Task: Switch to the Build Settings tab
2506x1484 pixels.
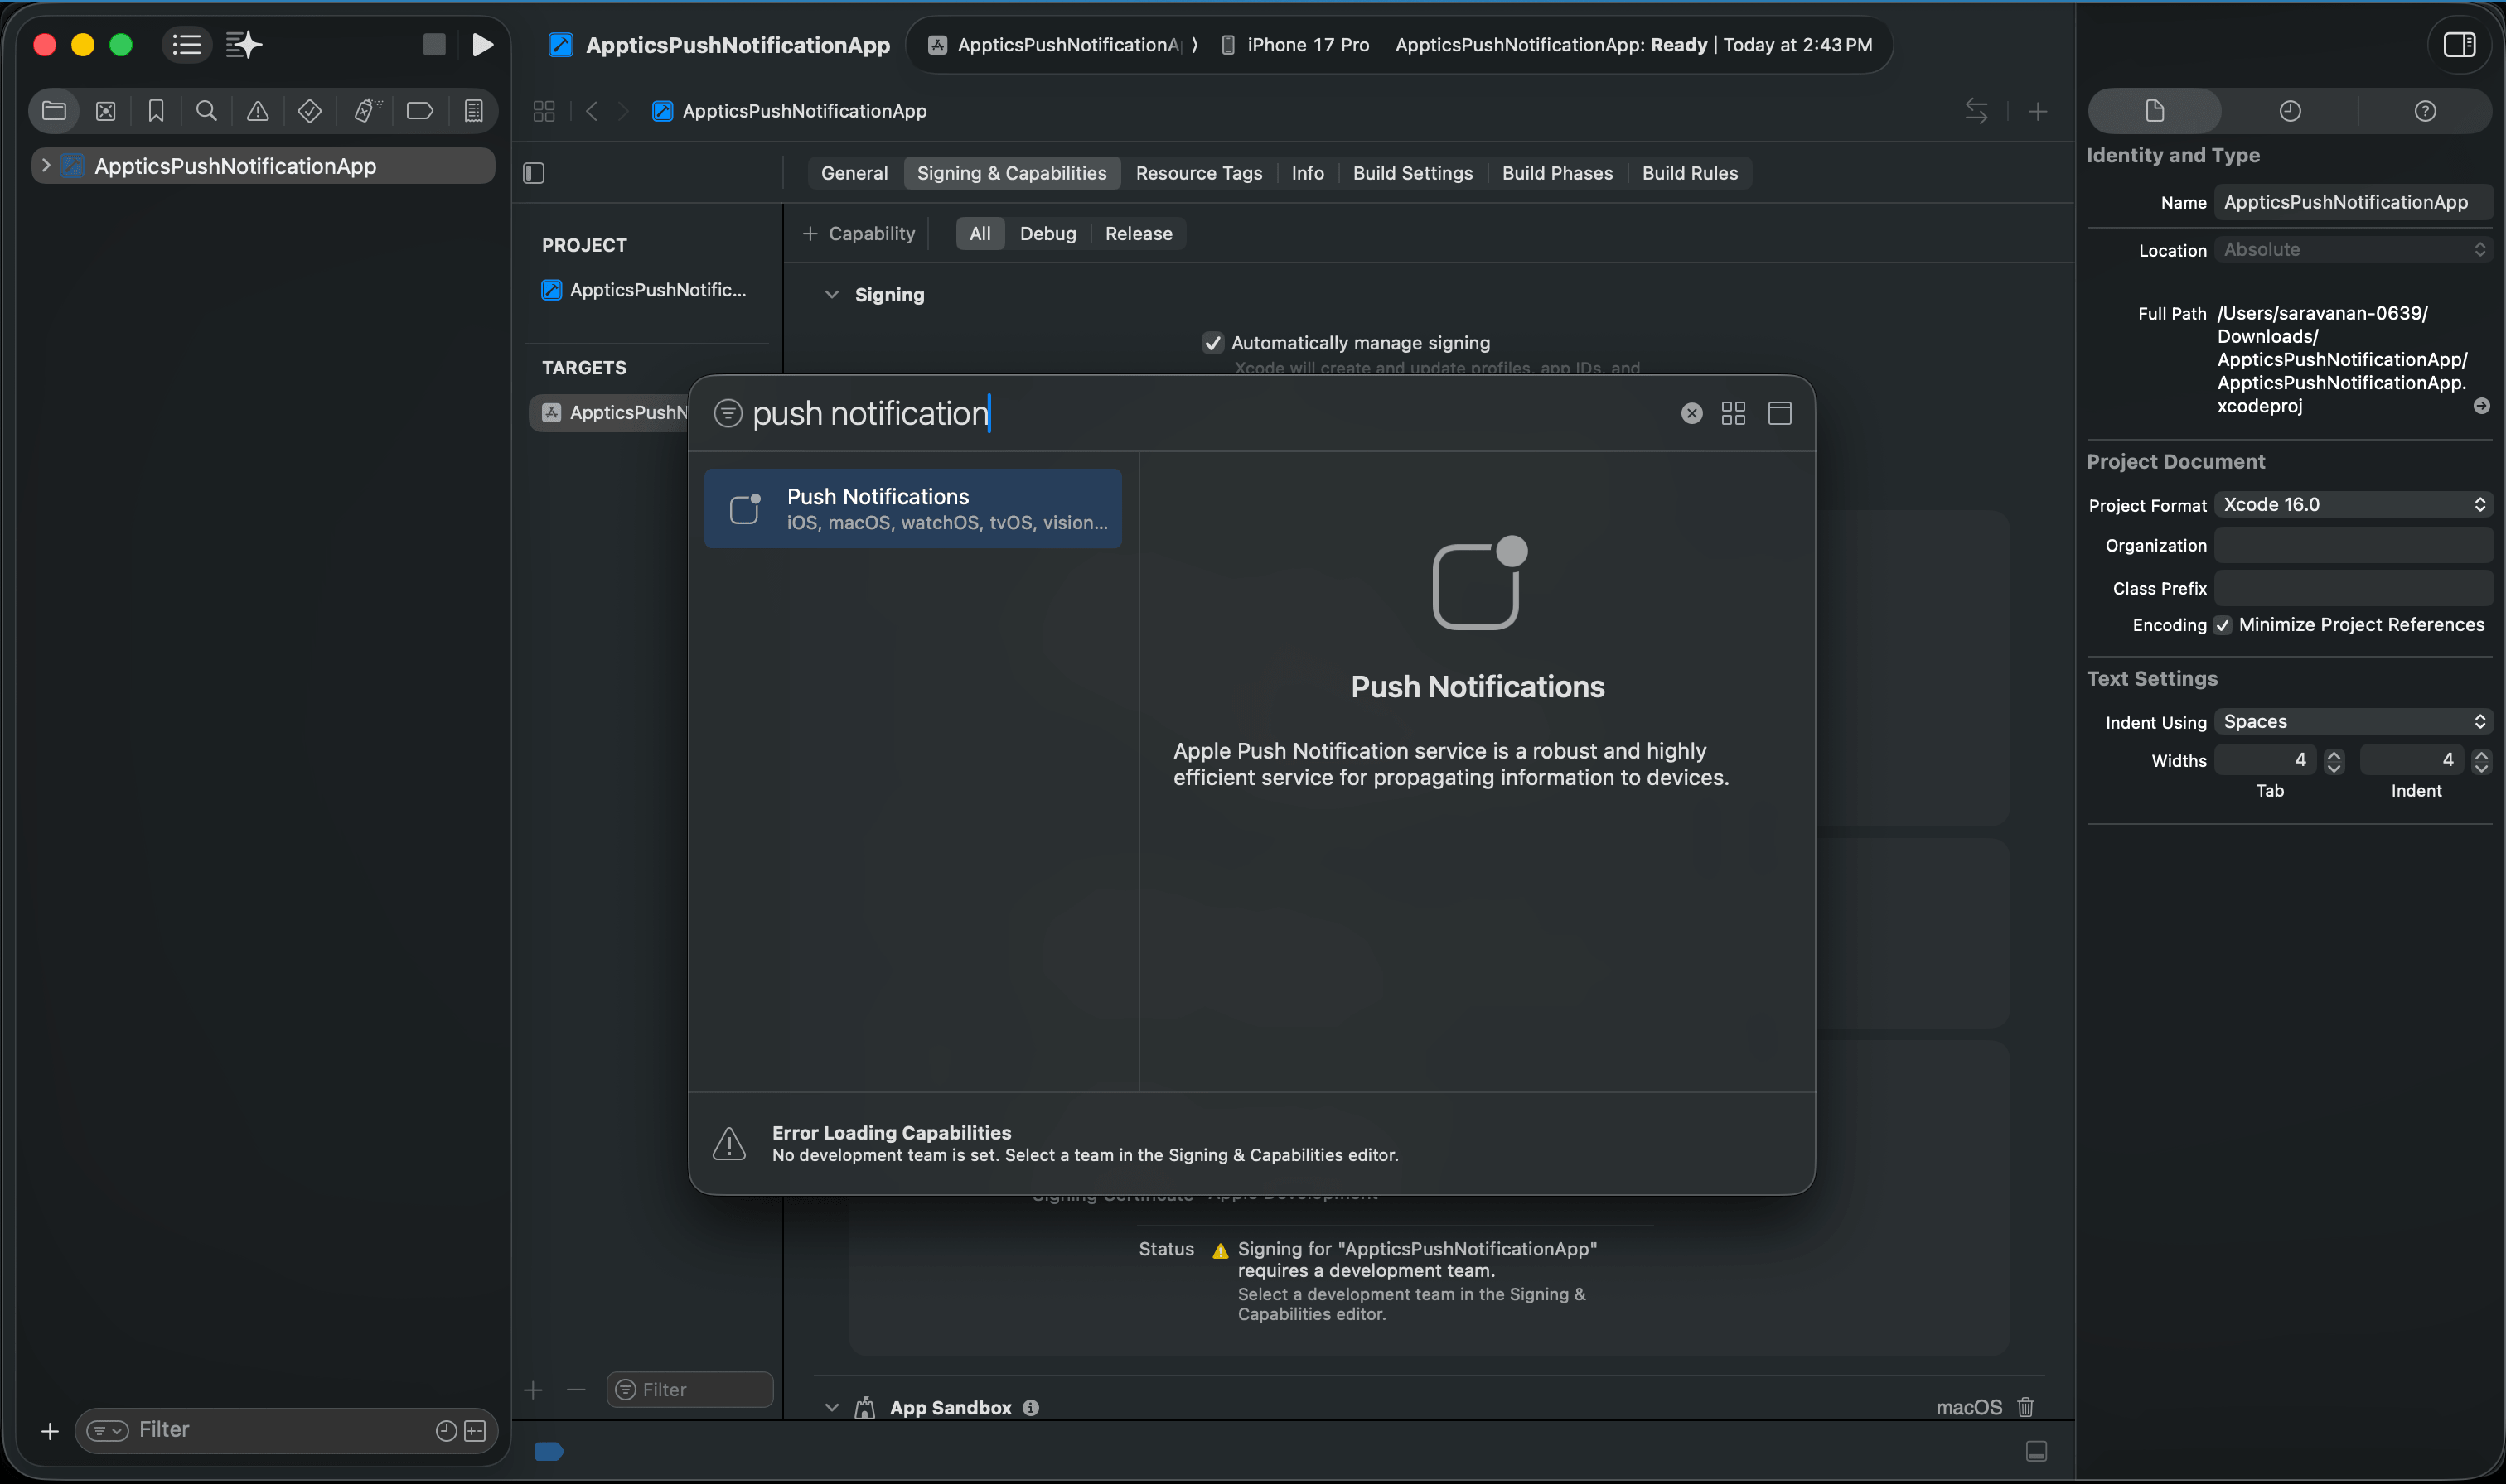Action: pos(1411,173)
